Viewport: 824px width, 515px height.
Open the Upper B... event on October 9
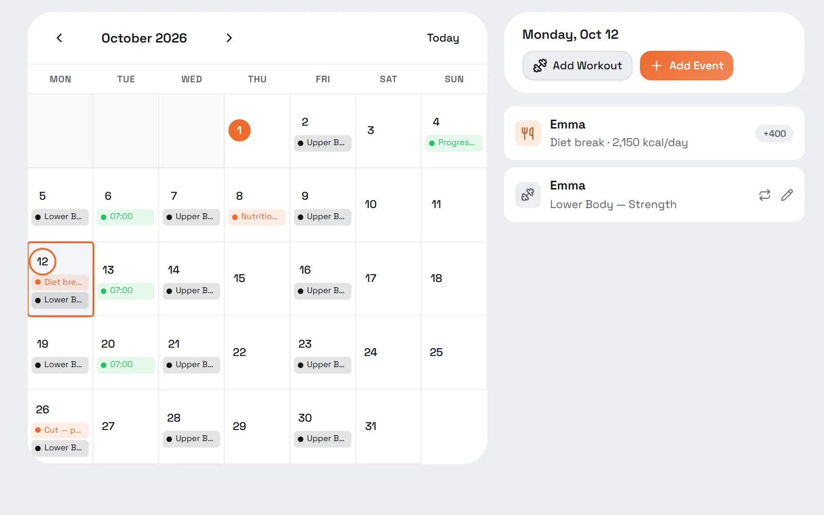323,217
